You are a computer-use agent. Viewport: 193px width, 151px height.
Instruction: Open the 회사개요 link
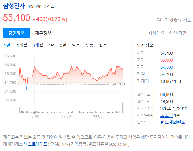pyautogui.click(x=156, y=33)
